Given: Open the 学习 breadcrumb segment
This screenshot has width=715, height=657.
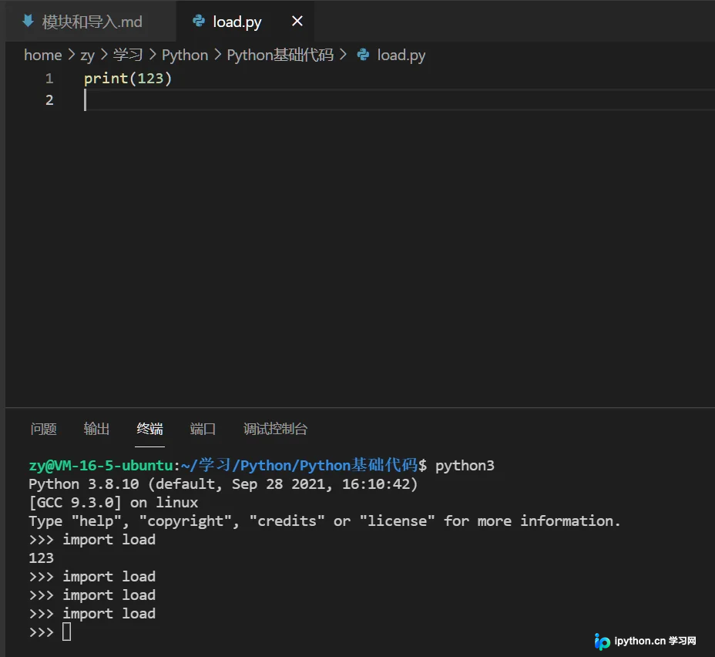Looking at the screenshot, I should click(128, 56).
